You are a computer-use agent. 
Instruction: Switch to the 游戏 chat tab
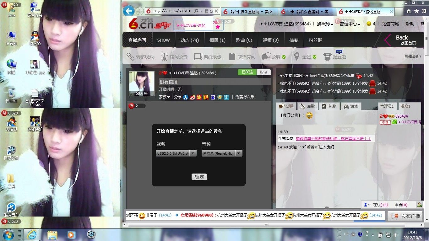(x=351, y=106)
